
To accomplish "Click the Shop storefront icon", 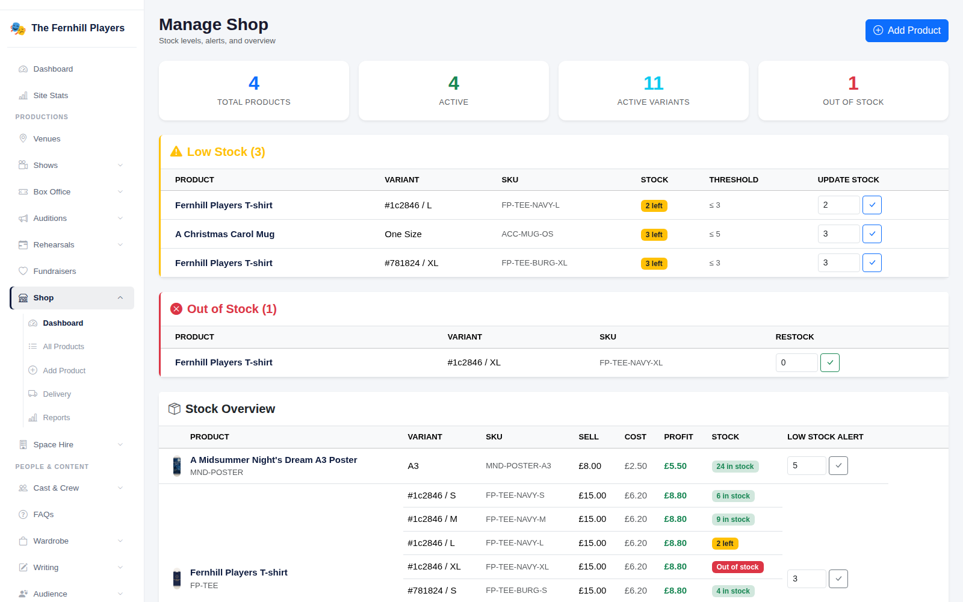I will pyautogui.click(x=23, y=298).
